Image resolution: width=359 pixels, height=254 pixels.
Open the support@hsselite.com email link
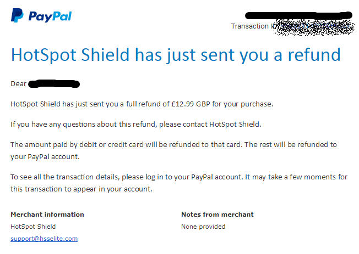(x=44, y=239)
